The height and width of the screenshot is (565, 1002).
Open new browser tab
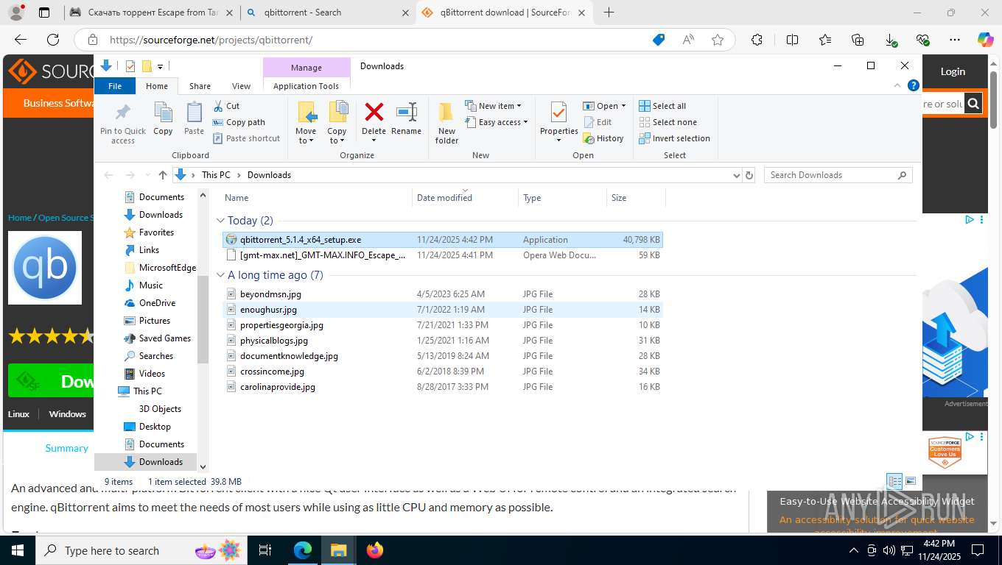pos(609,13)
